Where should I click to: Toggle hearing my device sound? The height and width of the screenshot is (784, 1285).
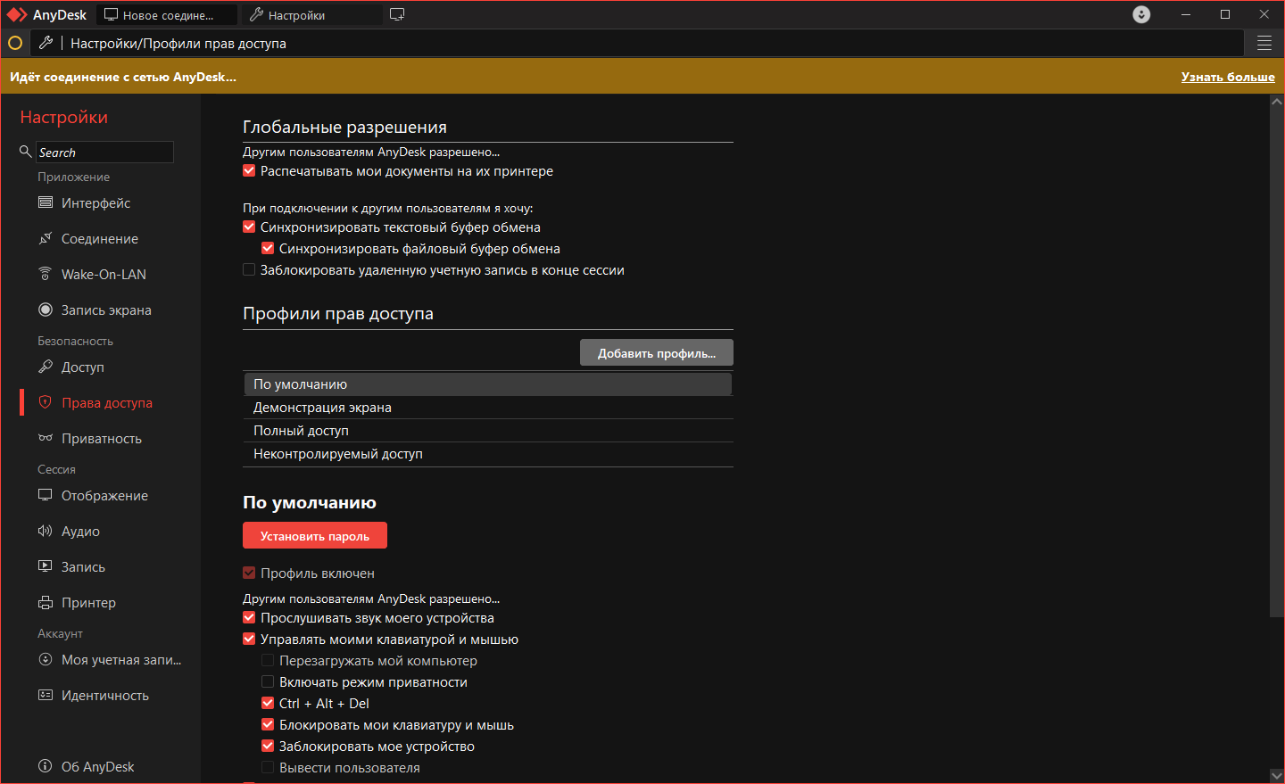pyautogui.click(x=249, y=617)
